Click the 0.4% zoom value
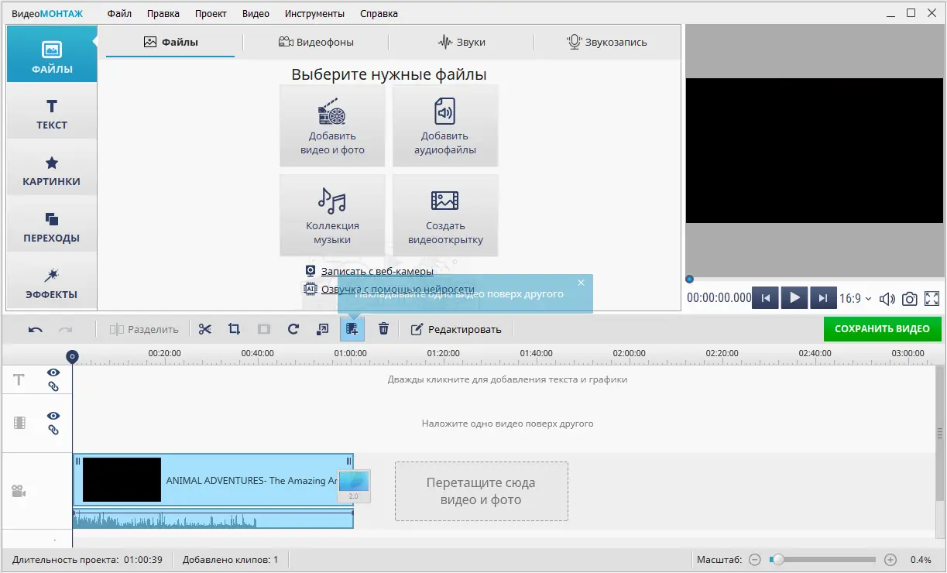Image resolution: width=947 pixels, height=573 pixels. point(921,560)
